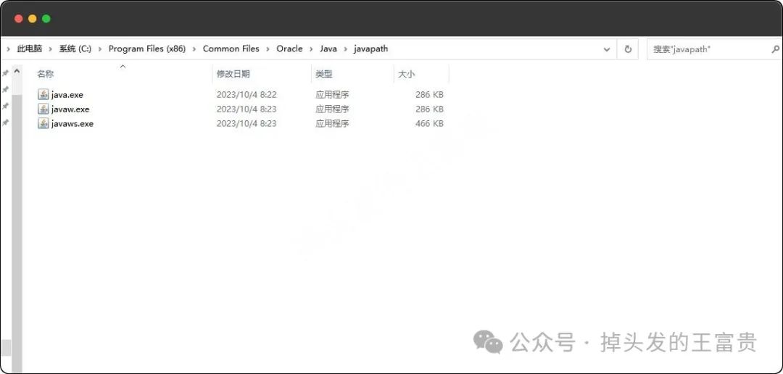Expand chevron after Common Files breadcrumb

click(268, 49)
